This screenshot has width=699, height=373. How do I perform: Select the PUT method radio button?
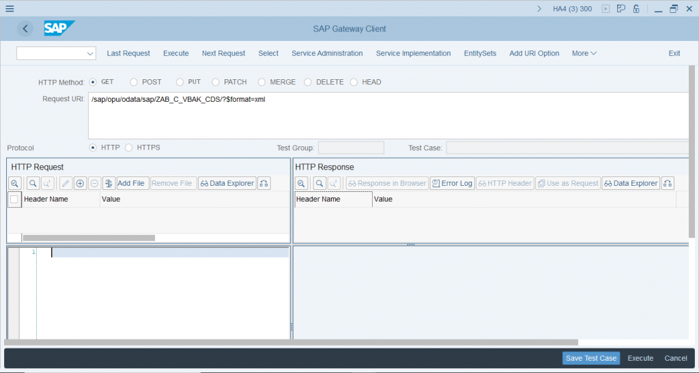pyautogui.click(x=180, y=82)
